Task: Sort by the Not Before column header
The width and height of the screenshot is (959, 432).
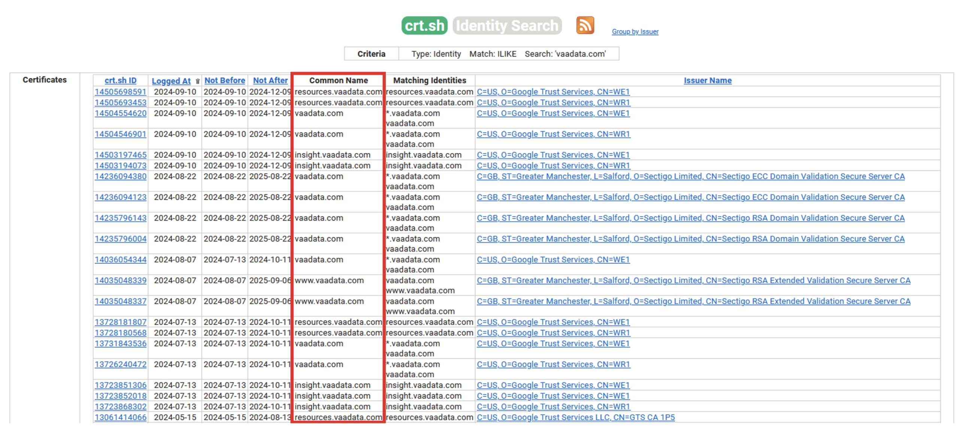Action: pos(224,80)
